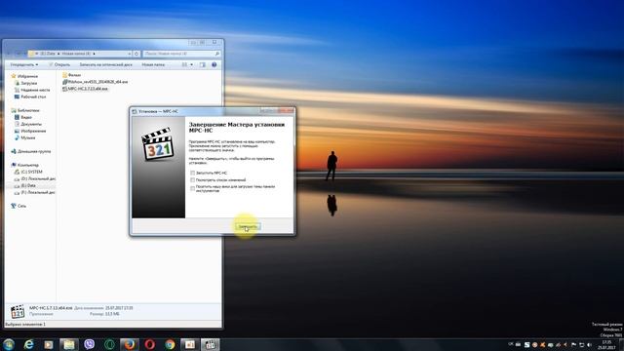The image size is (624, 351).
Task: Open drive (F:) Локальный диск
Action: 35,192
